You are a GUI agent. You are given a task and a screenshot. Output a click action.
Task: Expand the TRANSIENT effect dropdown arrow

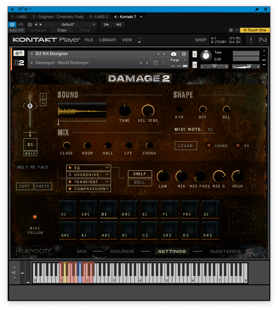click(x=107, y=182)
